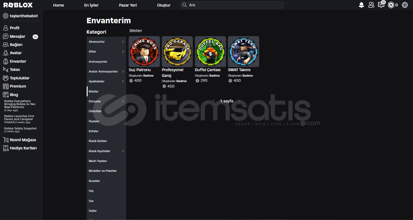Open the Oluştur tab
413x220 pixels.
pyautogui.click(x=164, y=5)
